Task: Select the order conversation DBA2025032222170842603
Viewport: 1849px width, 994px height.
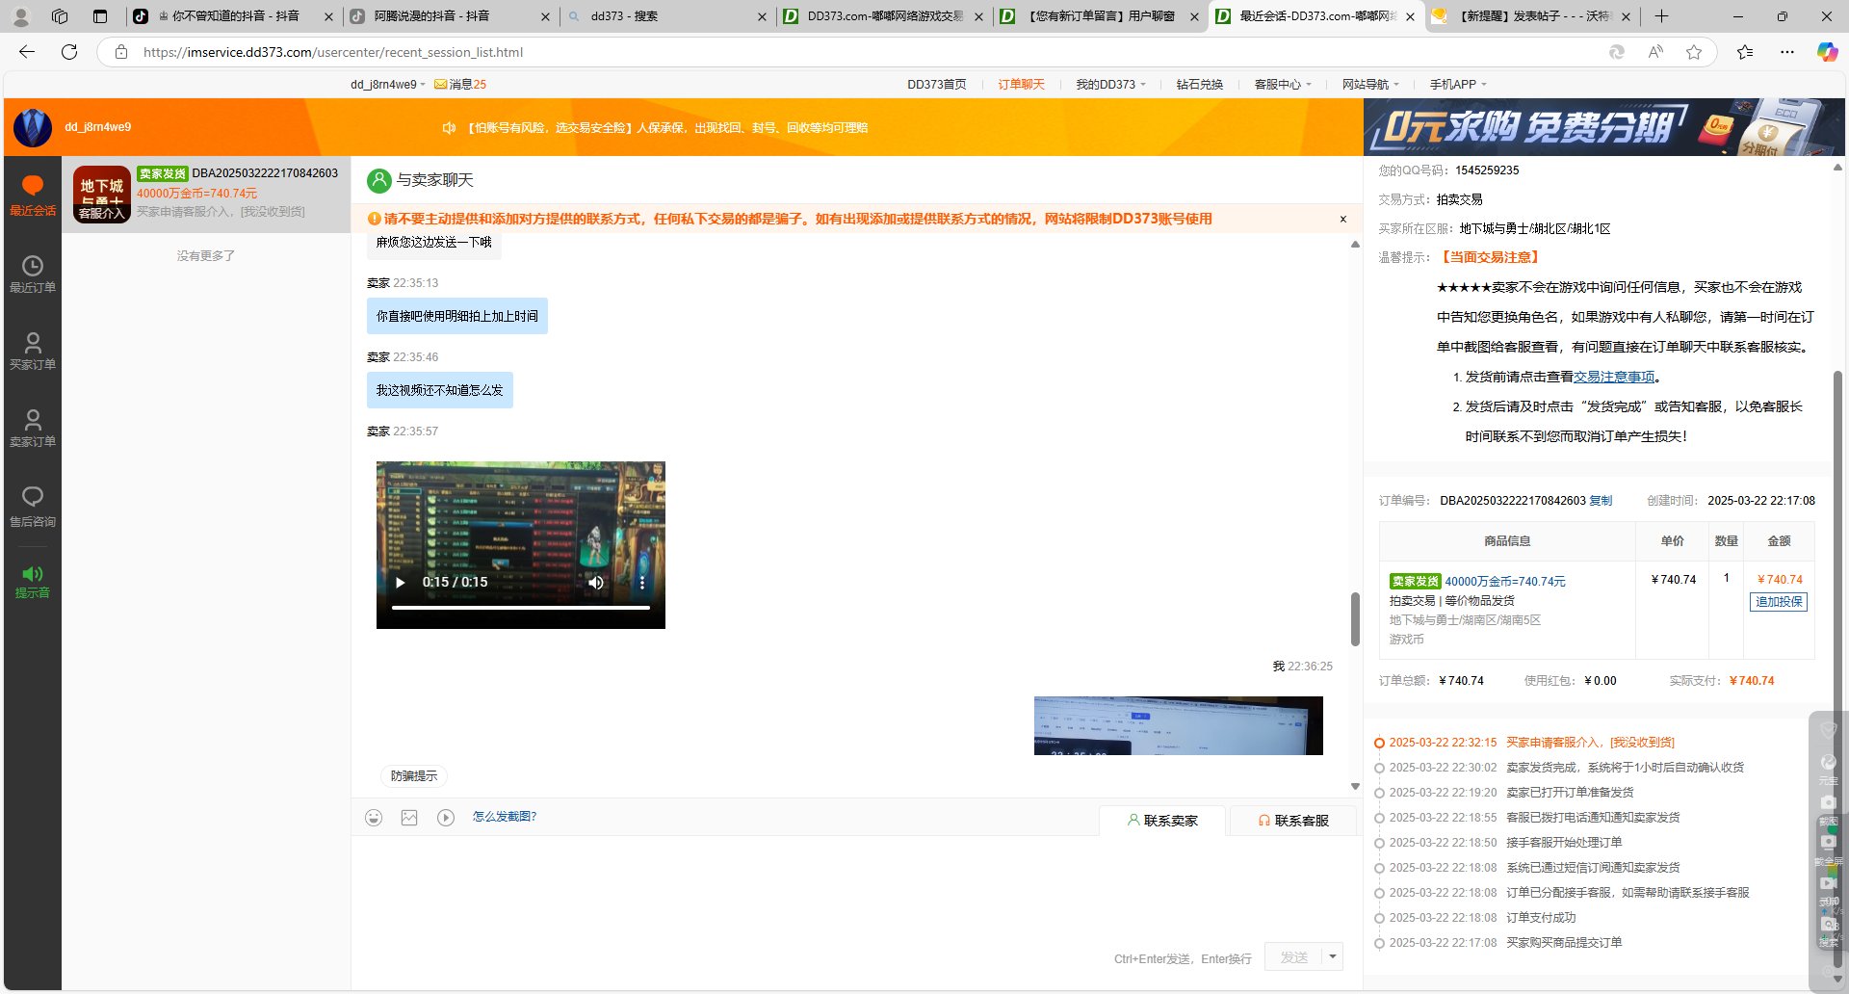Action: (x=206, y=195)
